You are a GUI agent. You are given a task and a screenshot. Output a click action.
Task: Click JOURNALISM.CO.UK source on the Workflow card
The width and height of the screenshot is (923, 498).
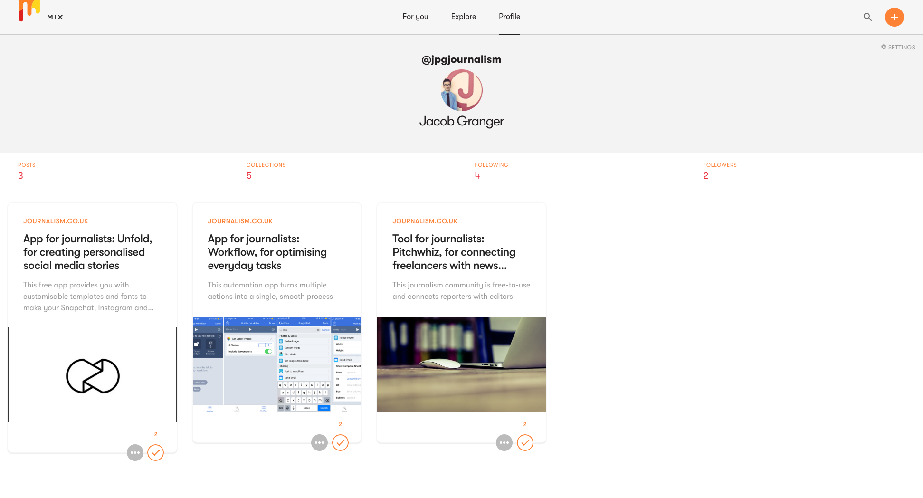point(240,221)
